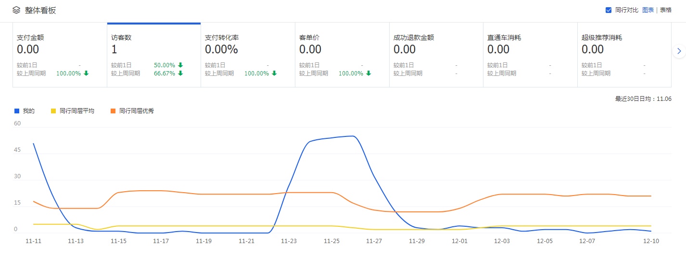Toggle the blue 我的 legend swatch
Image resolution: width=686 pixels, height=258 pixels.
click(x=17, y=111)
